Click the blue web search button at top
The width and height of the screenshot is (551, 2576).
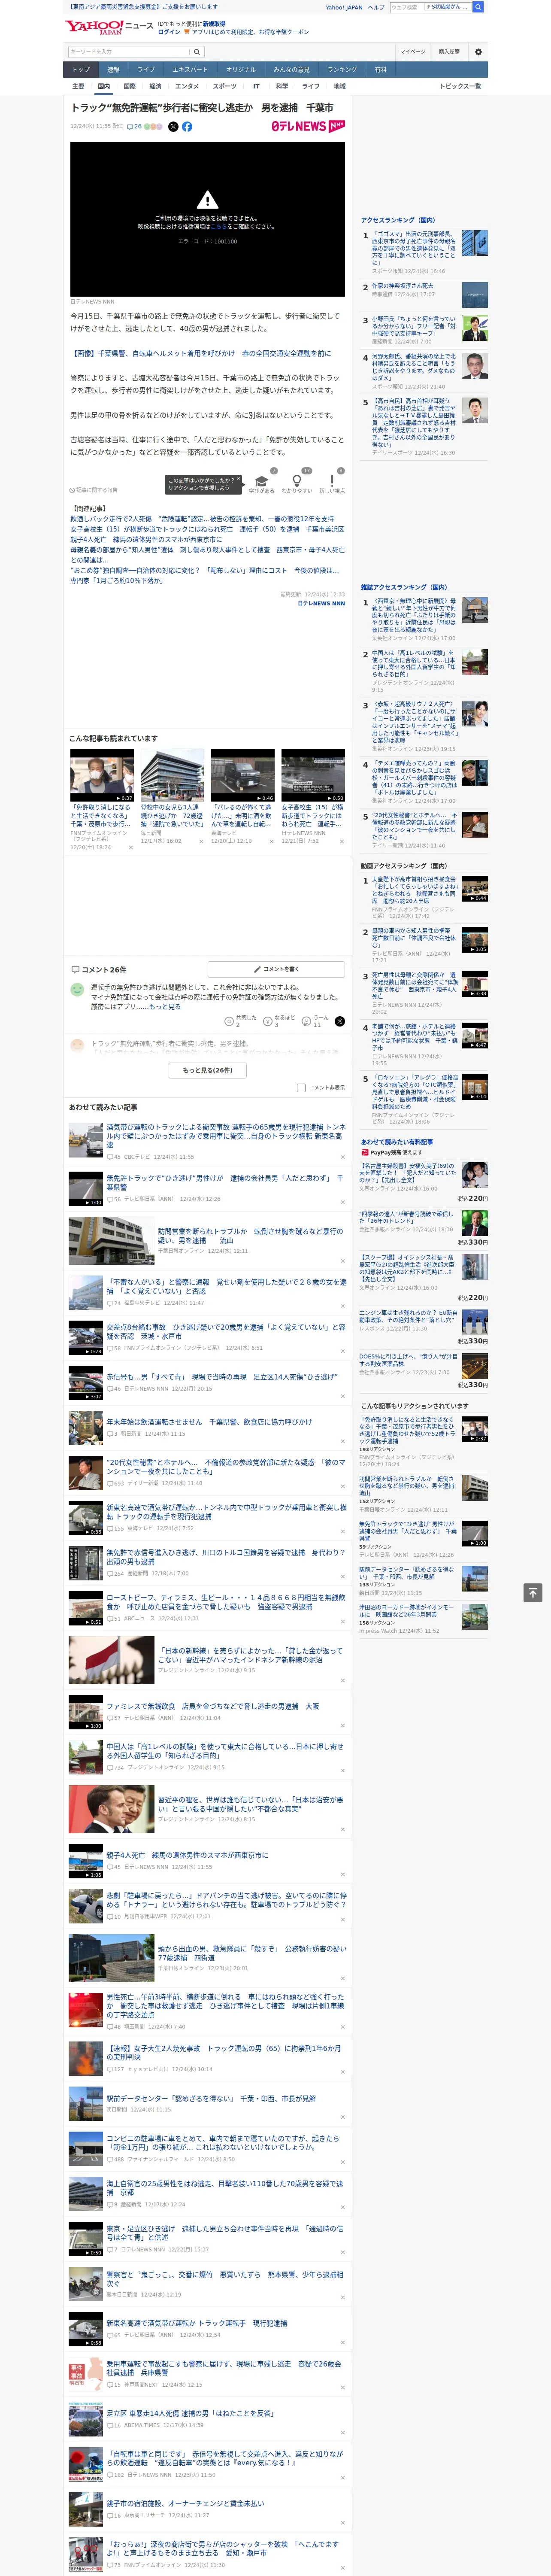point(478,7)
